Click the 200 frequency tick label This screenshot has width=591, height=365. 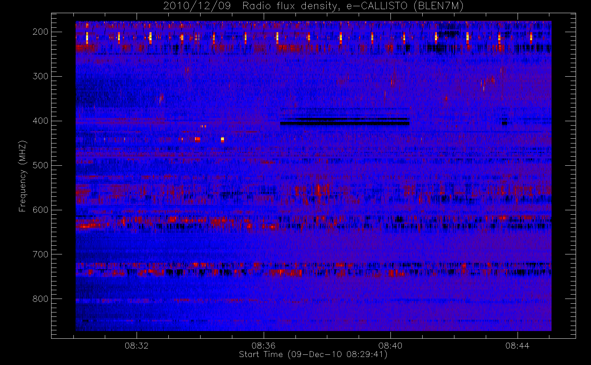pyautogui.click(x=41, y=32)
